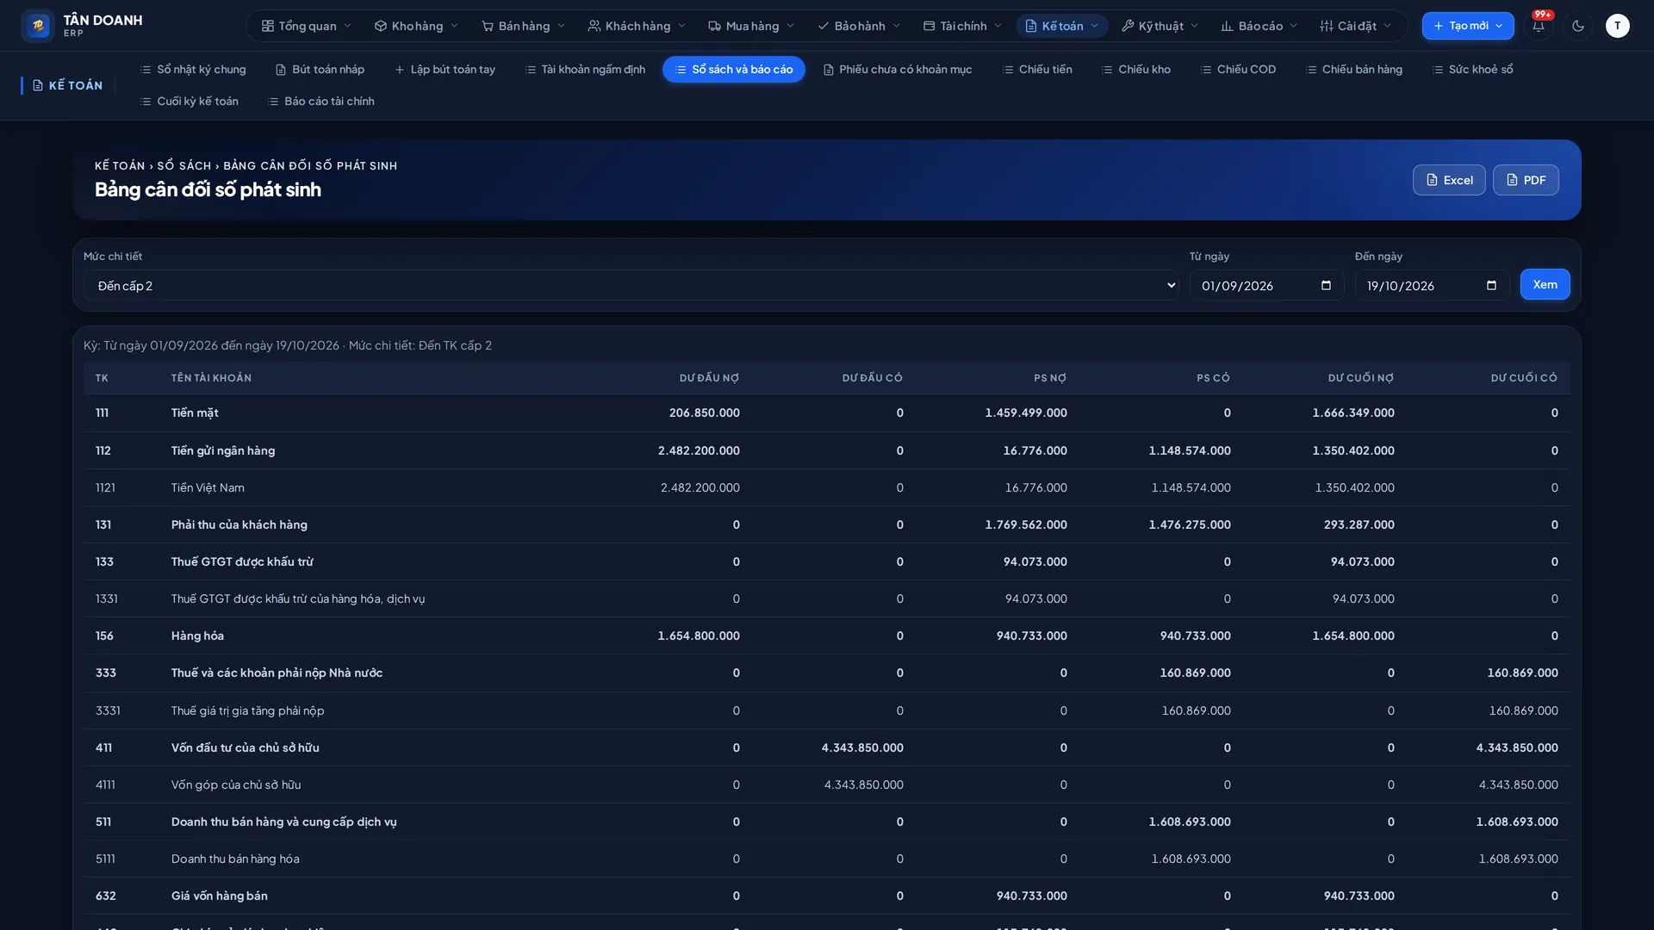Open the Mức chi tiết dropdown
Screen dimensions: 1654x930
pyautogui.click(x=631, y=286)
